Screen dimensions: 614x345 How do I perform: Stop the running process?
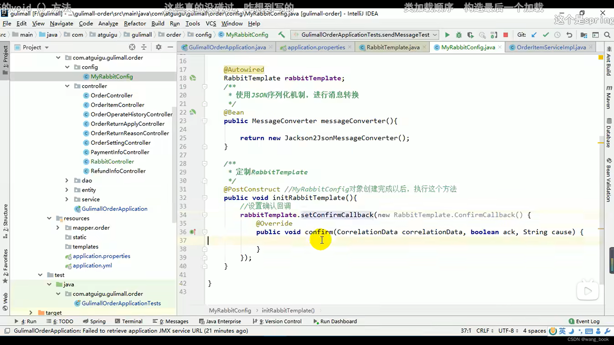pyautogui.click(x=506, y=35)
